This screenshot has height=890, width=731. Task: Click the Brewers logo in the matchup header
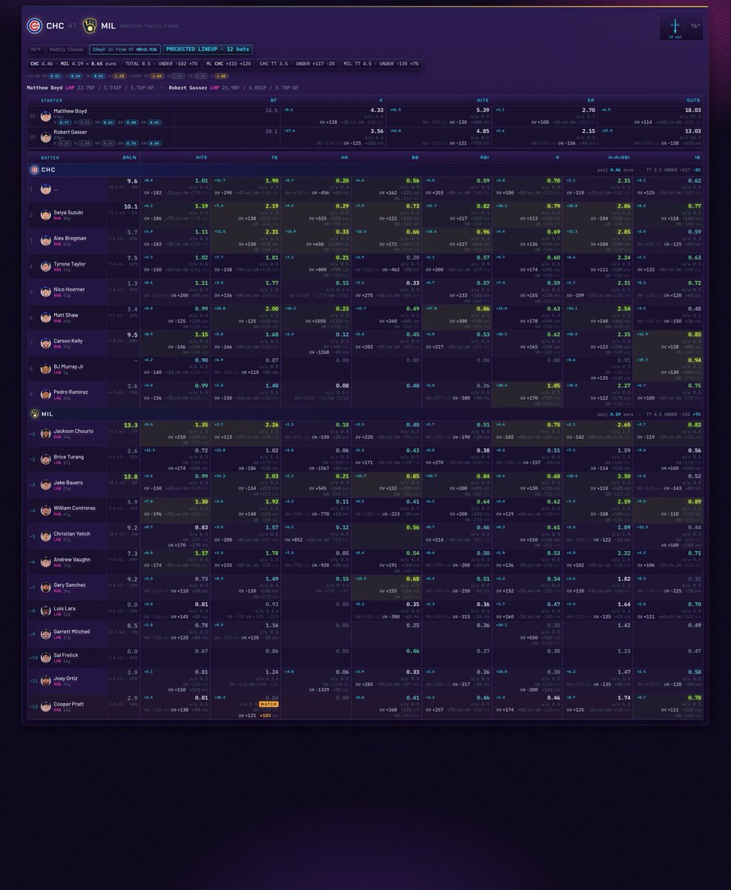(x=90, y=26)
